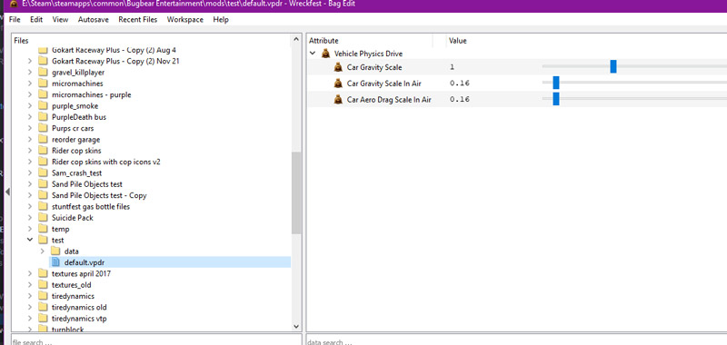This screenshot has height=345, width=727.
Task: Open the Edit menu
Action: (x=36, y=19)
